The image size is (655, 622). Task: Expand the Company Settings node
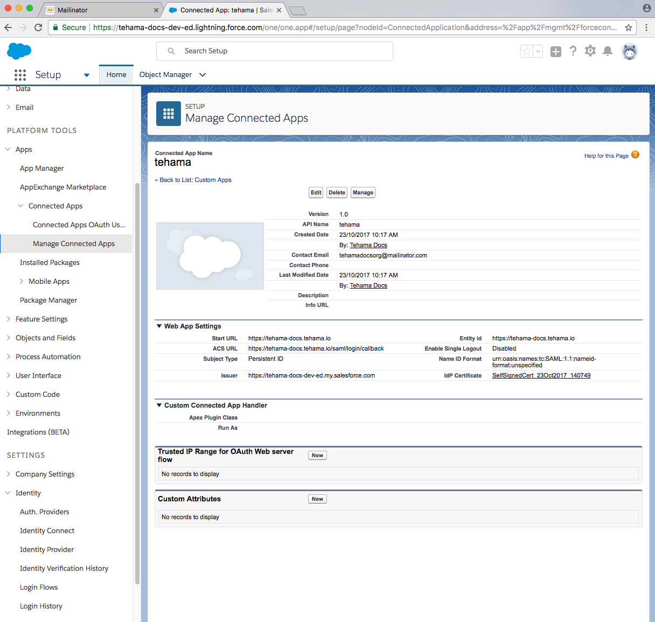[8, 474]
